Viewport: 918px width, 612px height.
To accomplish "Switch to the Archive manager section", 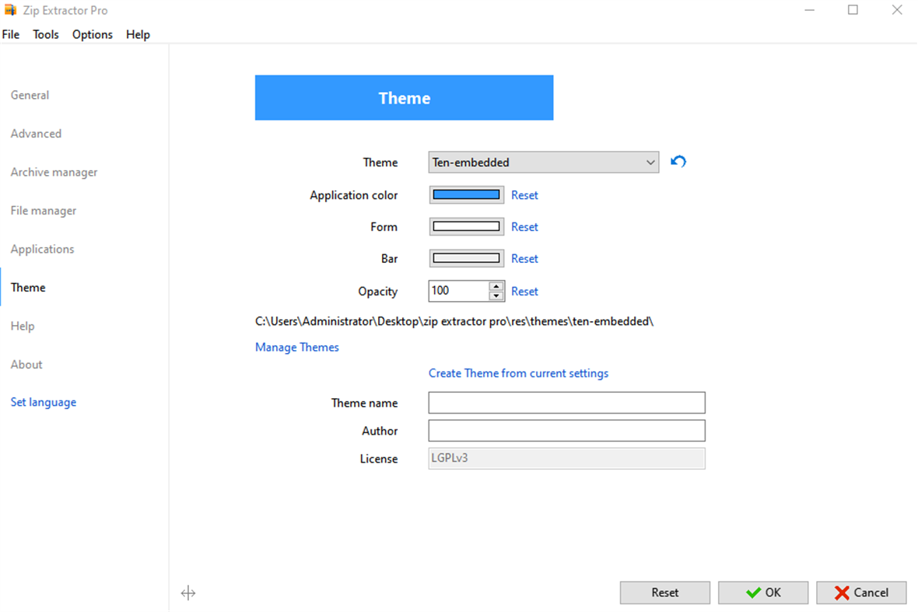I will [x=54, y=172].
